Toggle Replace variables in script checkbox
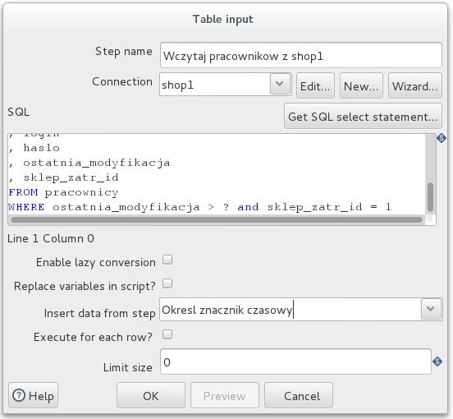This screenshot has width=453, height=419. [167, 283]
